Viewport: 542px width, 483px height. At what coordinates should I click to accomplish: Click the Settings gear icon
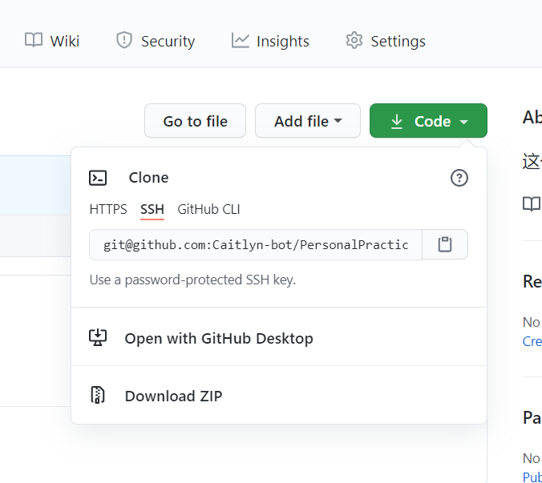point(354,40)
